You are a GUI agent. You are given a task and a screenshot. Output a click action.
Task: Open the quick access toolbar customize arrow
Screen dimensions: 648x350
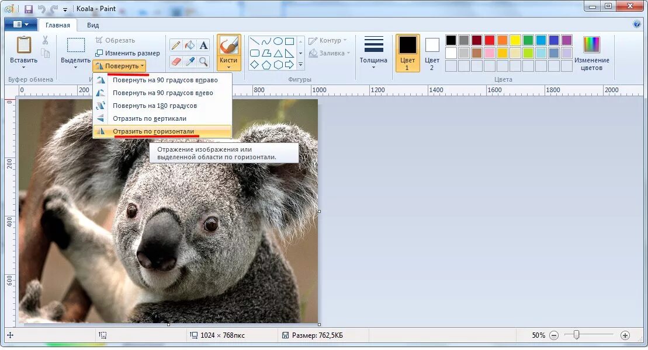coord(65,9)
